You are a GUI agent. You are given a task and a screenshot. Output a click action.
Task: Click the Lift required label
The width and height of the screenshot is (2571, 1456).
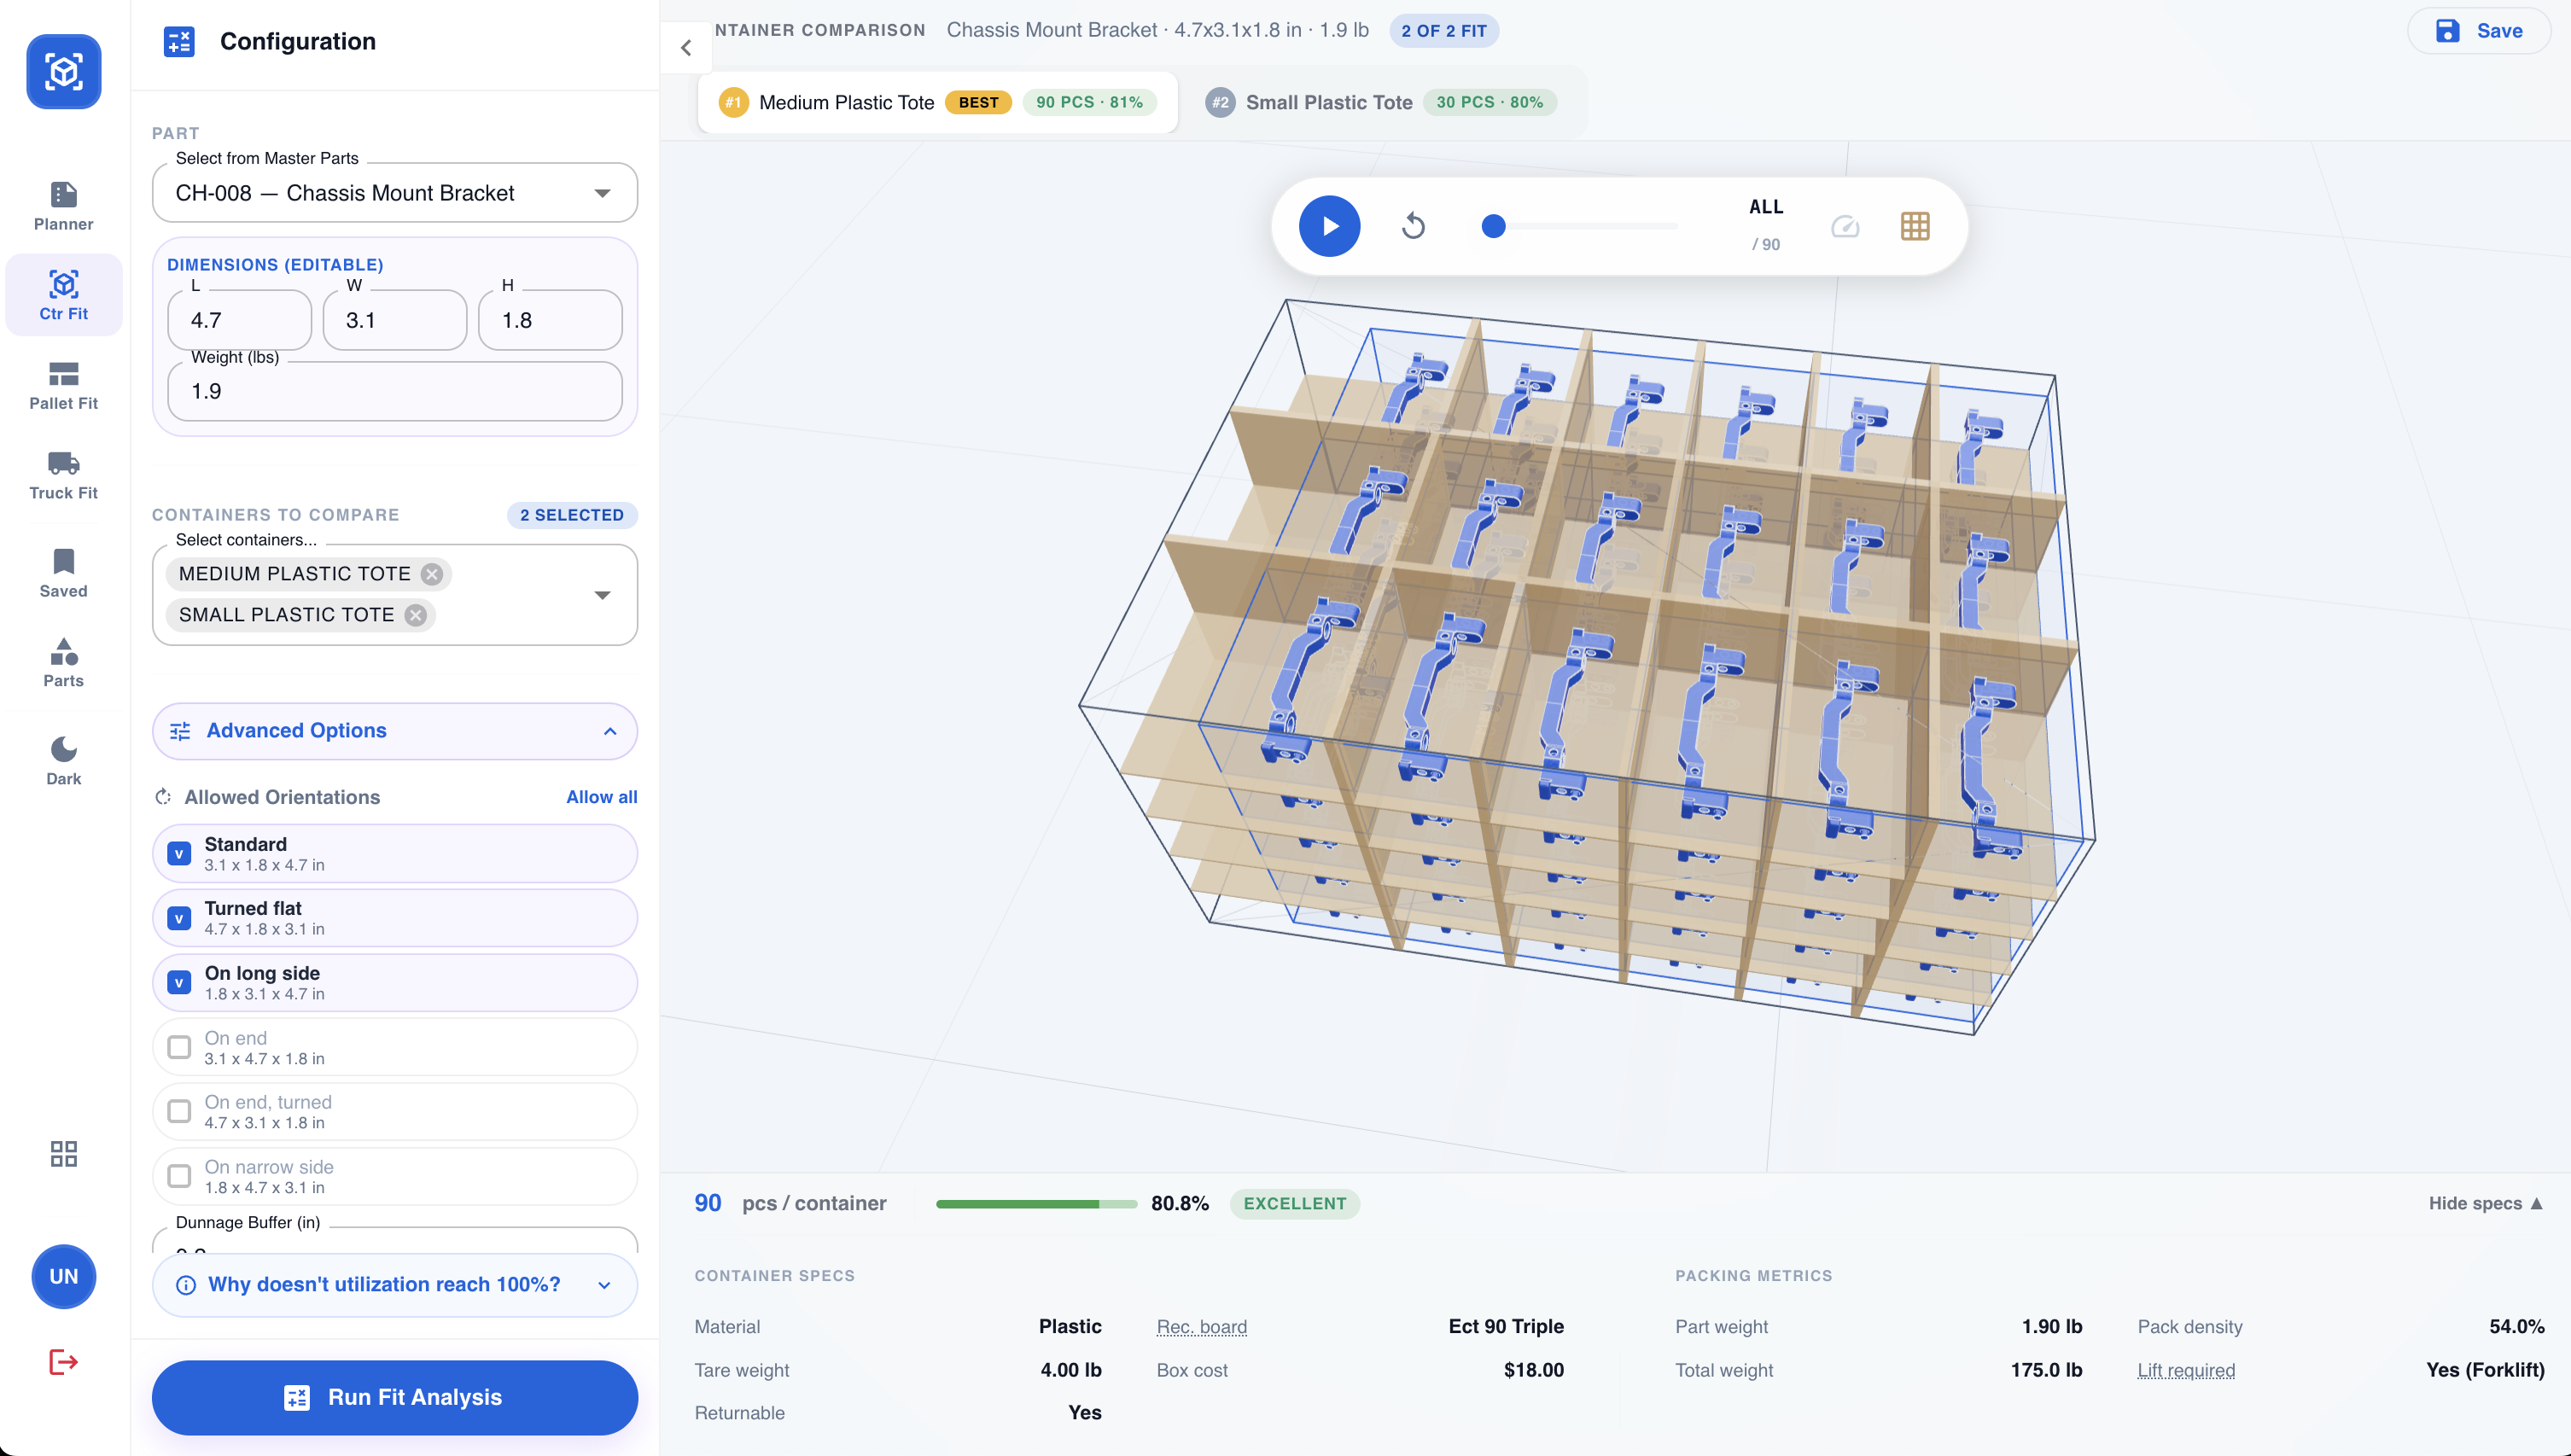coord(2185,1370)
